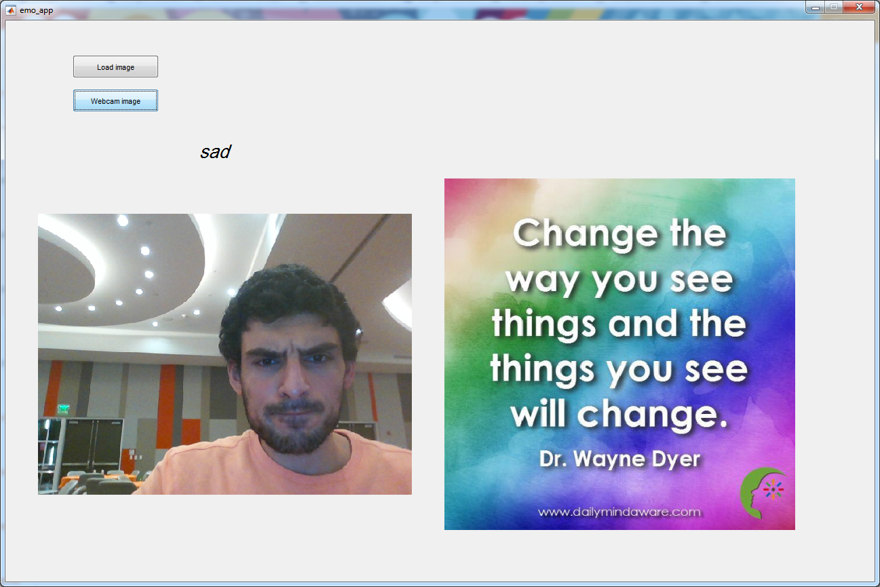
Task: Minimize the emo_app window
Action: click(x=814, y=7)
